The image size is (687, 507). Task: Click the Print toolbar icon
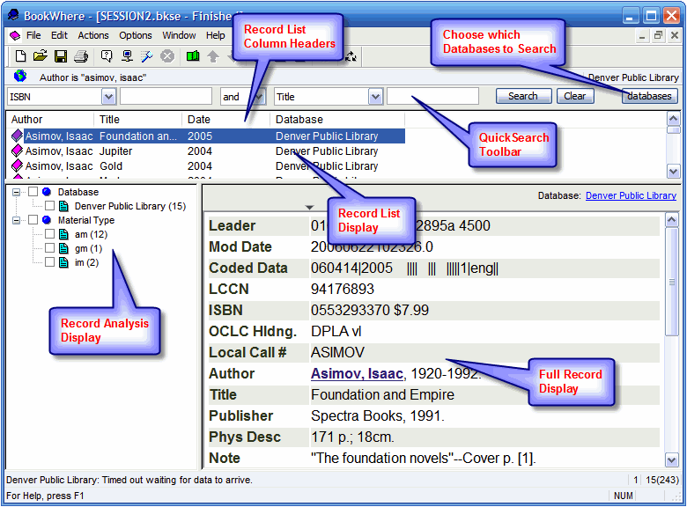82,56
